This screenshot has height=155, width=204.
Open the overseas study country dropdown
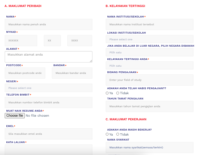(x=149, y=52)
